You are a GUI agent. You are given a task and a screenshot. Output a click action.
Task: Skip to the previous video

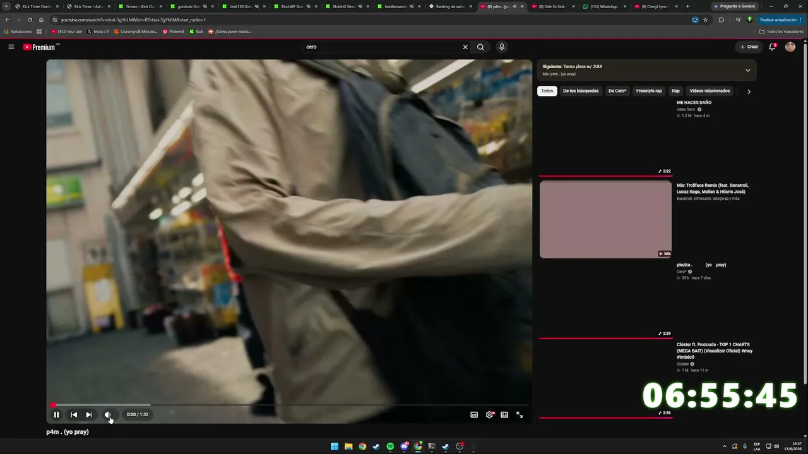click(74, 414)
